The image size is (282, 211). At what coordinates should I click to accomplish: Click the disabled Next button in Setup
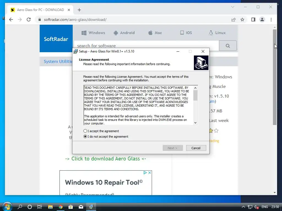pyautogui.click(x=172, y=148)
